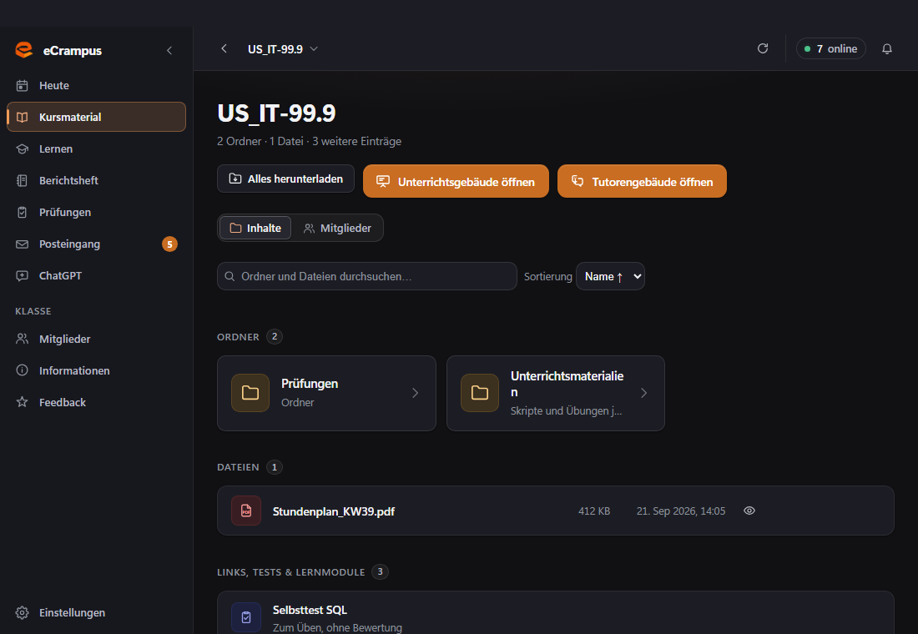Viewport: 918px width, 634px height.
Task: Click the Posteingang badge showing 5
Action: click(169, 244)
